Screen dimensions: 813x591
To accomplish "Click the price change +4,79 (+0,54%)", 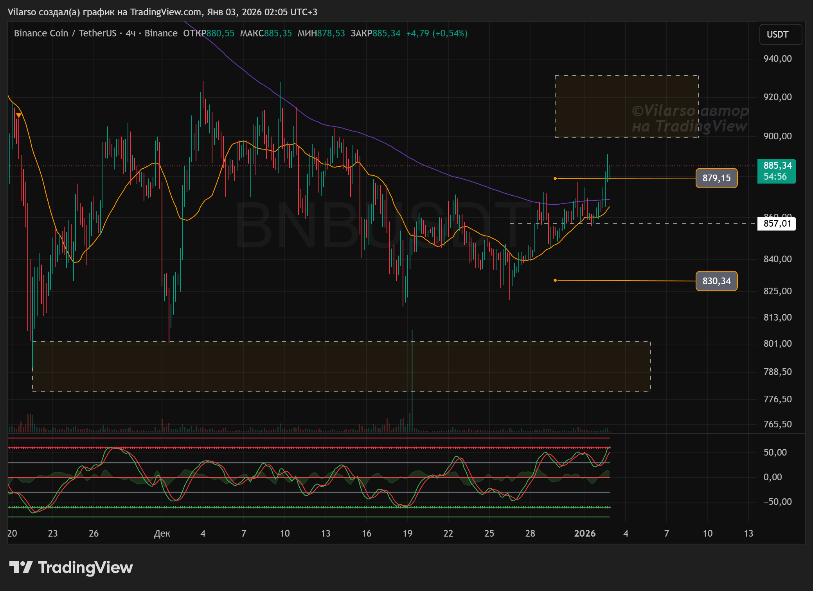I will point(437,33).
